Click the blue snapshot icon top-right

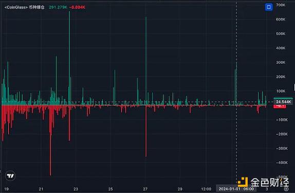pos(269,7)
